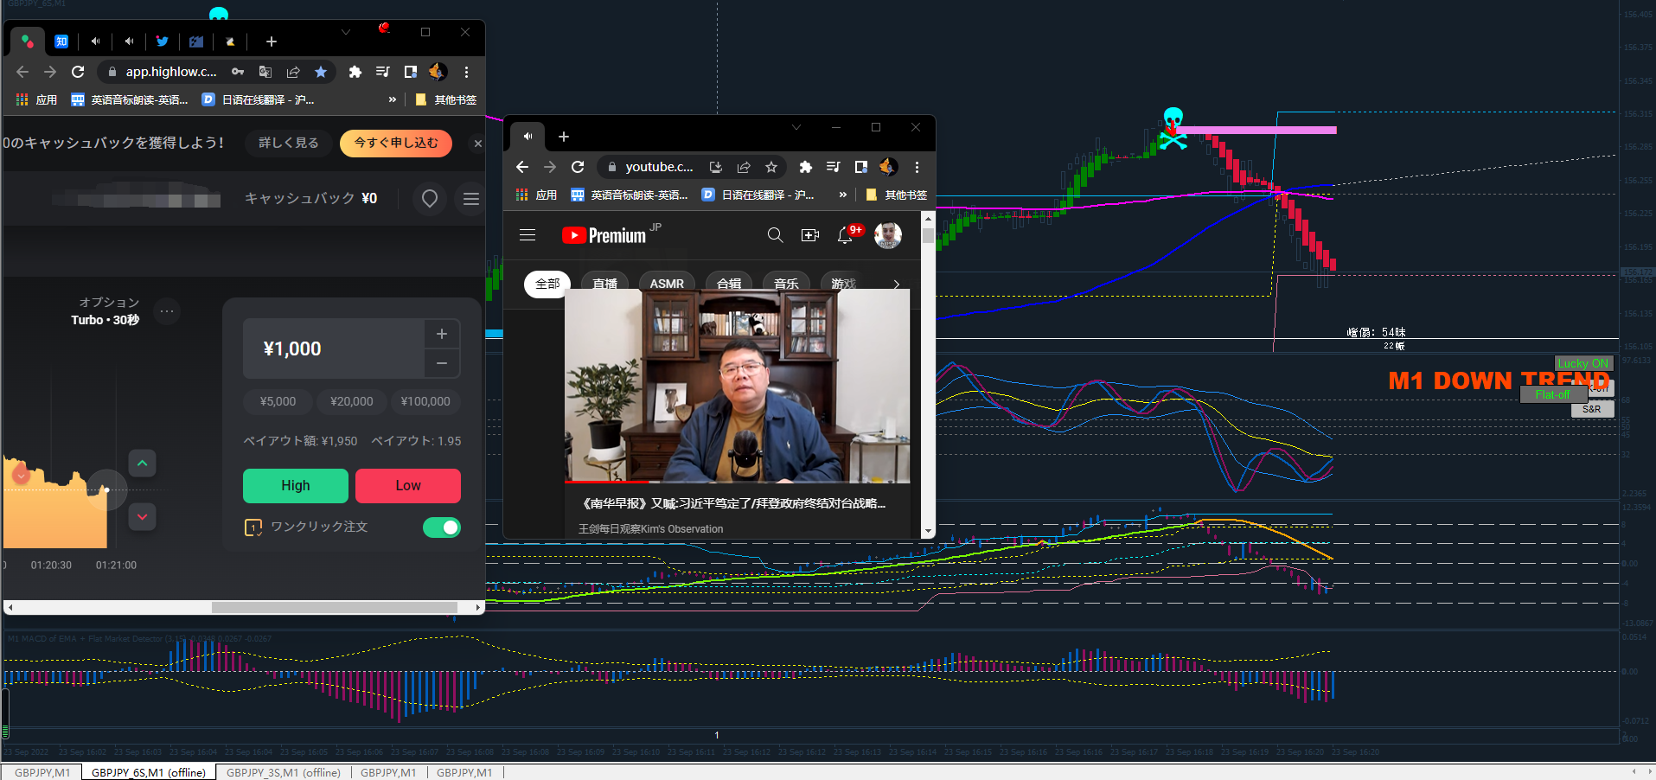Expand tab search in YouTube window
Screen dimensions: 1656x780
[796, 127]
